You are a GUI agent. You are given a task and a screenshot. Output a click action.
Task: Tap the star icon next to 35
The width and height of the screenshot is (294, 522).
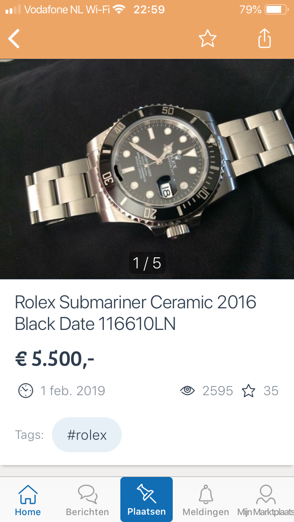249,391
